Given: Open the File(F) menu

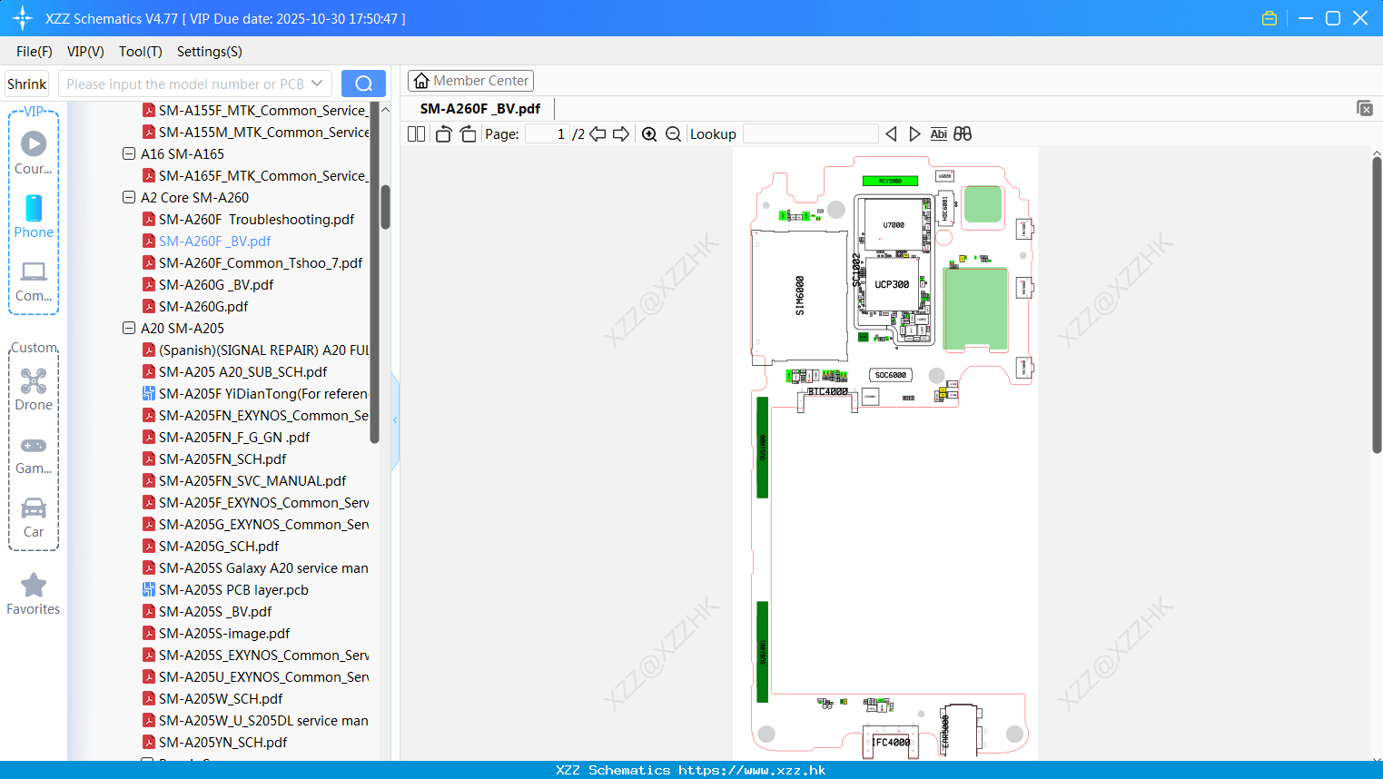Looking at the screenshot, I should pyautogui.click(x=35, y=52).
